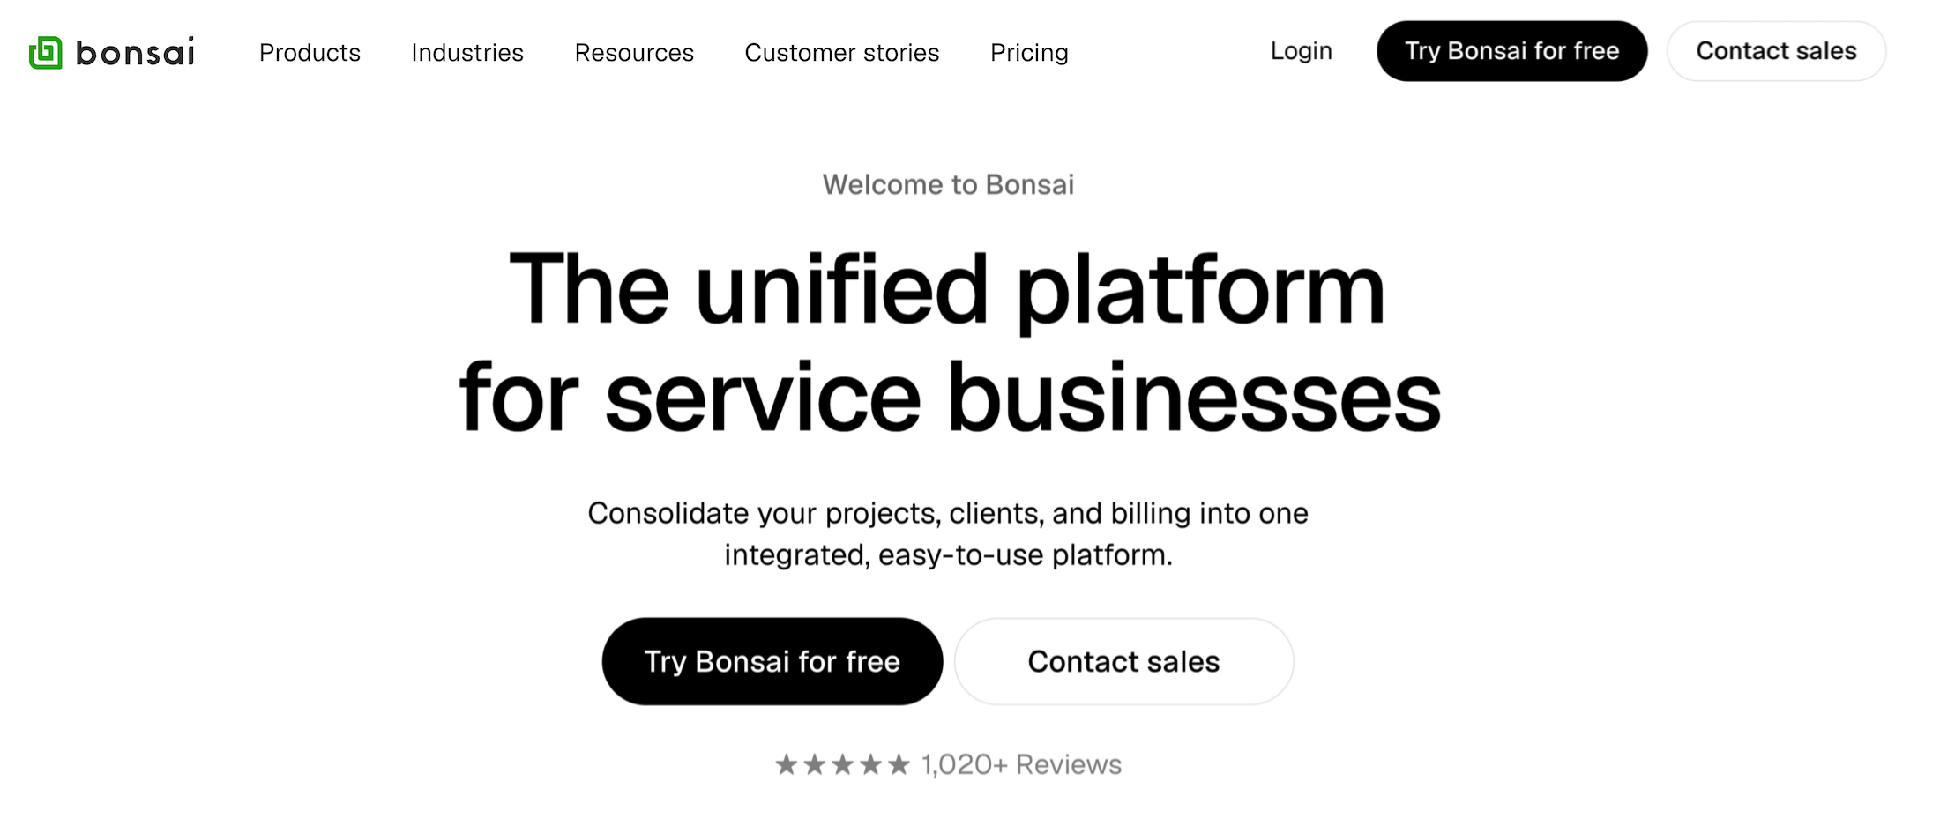Expand the Resources menu

633,53
